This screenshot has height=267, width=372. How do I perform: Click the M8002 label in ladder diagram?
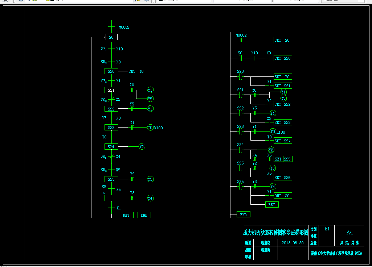[241, 35]
